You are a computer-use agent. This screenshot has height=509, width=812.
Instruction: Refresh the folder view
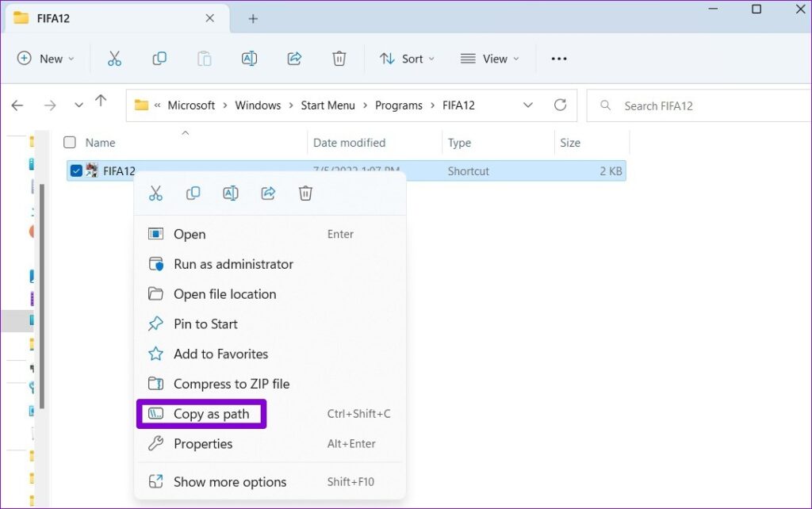pyautogui.click(x=561, y=104)
